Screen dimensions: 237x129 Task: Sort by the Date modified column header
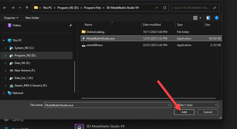coord(152,25)
